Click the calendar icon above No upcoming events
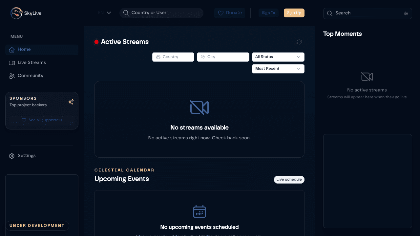 tap(199, 211)
